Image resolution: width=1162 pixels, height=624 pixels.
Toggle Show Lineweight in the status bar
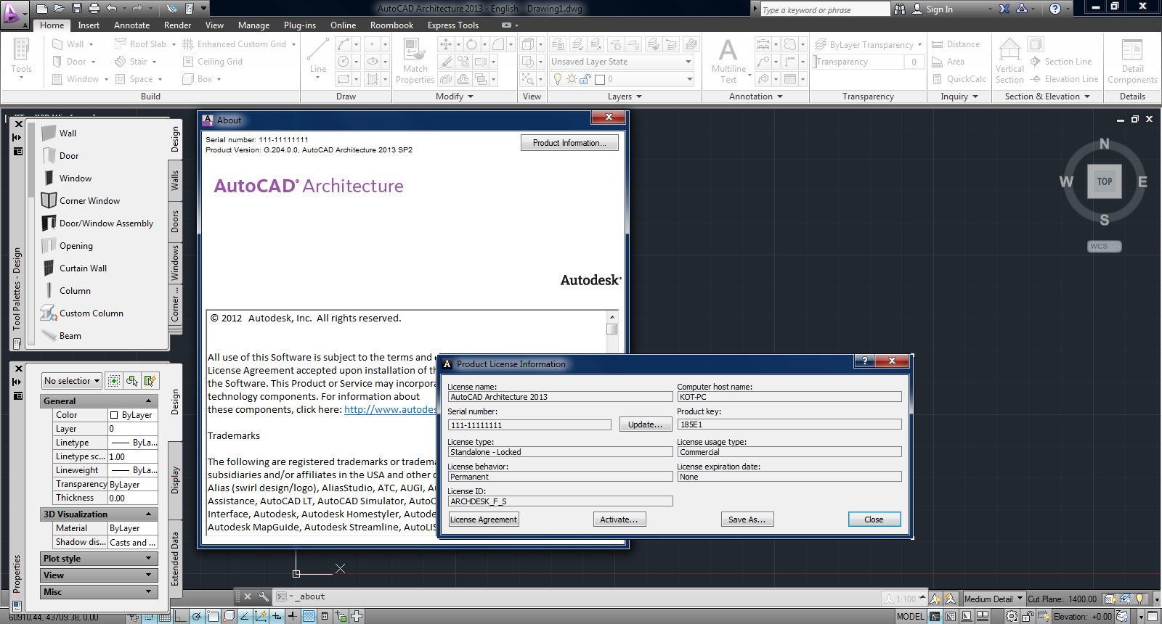(292, 617)
